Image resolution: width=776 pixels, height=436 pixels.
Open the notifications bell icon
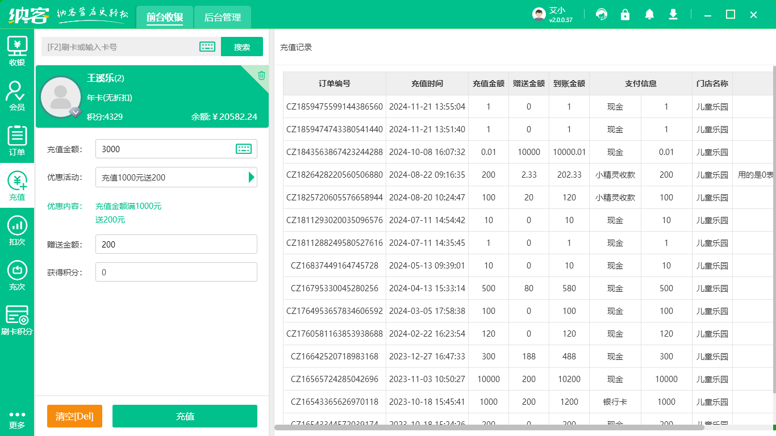[x=649, y=15]
